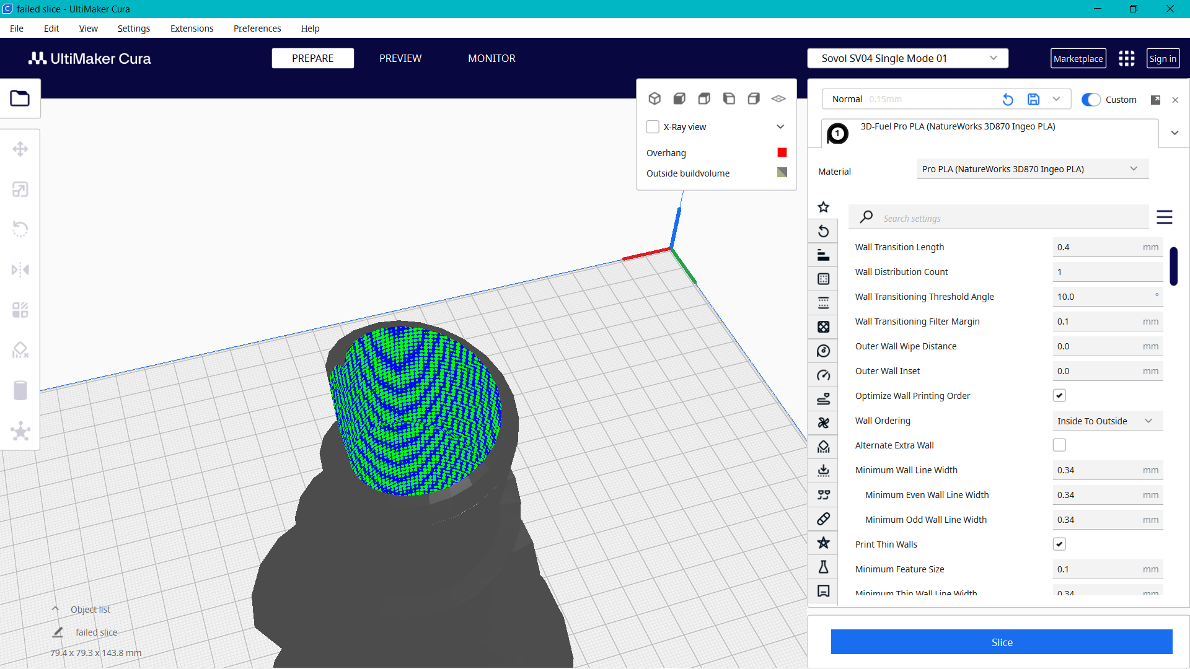
Task: Open the Support Blocker tool
Action: pos(20,351)
